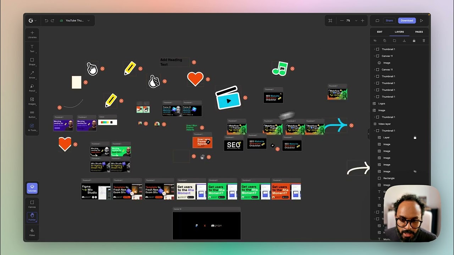This screenshot has height=255, width=454.
Task: Remove the large orange heart sticker
Action: [x=208, y=79]
